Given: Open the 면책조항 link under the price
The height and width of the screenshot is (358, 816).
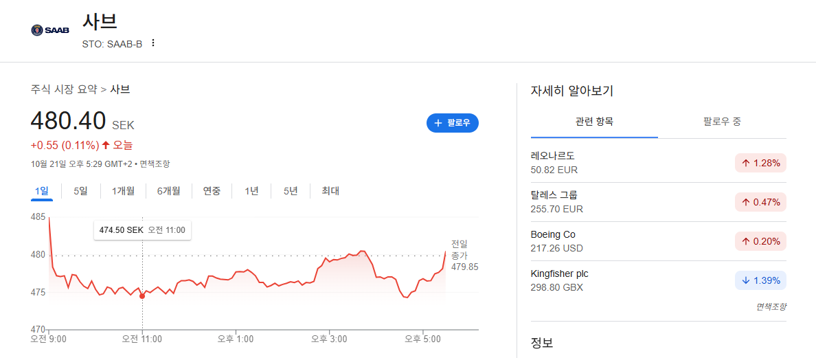Looking at the screenshot, I should 155,164.
